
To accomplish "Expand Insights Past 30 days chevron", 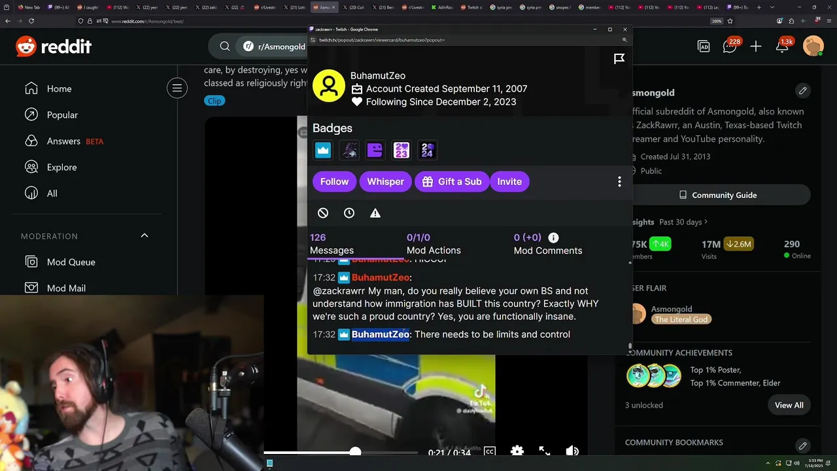I will coord(706,222).
